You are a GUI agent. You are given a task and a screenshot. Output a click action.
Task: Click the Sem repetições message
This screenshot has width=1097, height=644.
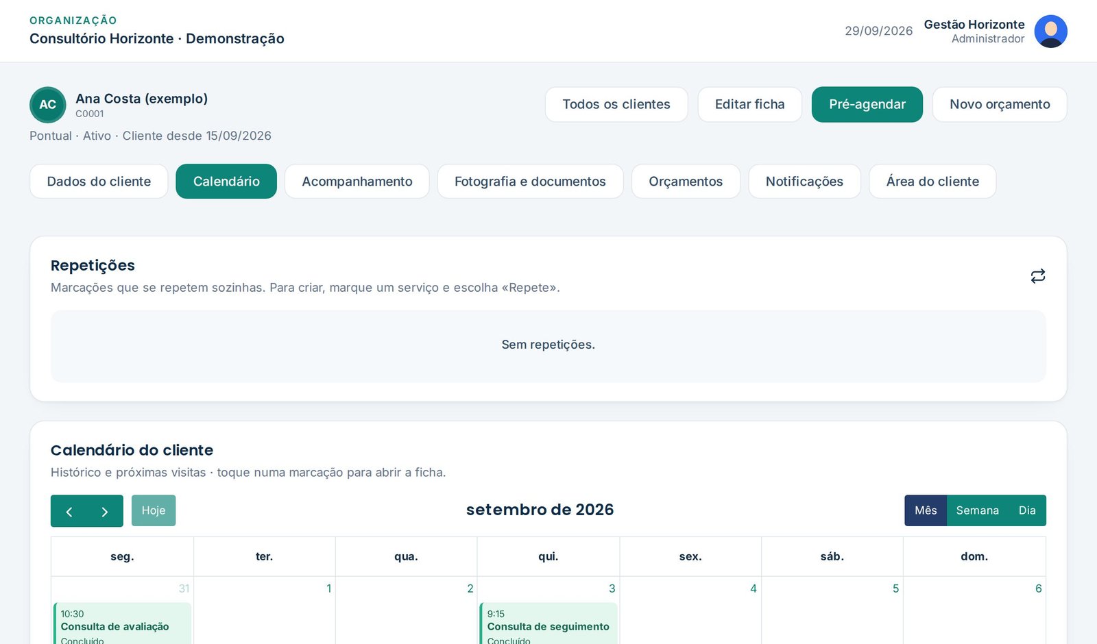548,345
